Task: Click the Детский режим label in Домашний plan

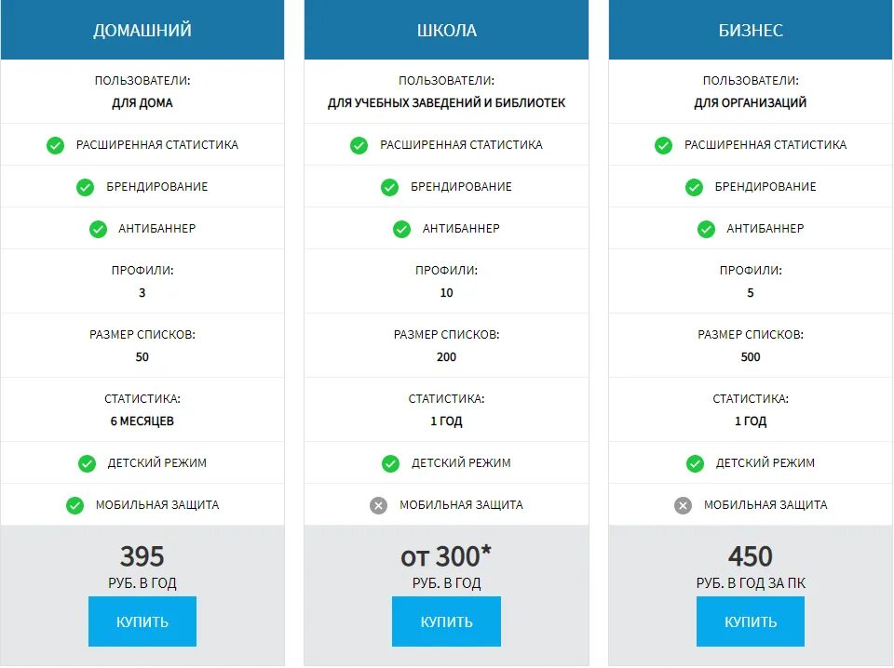Action: (156, 463)
